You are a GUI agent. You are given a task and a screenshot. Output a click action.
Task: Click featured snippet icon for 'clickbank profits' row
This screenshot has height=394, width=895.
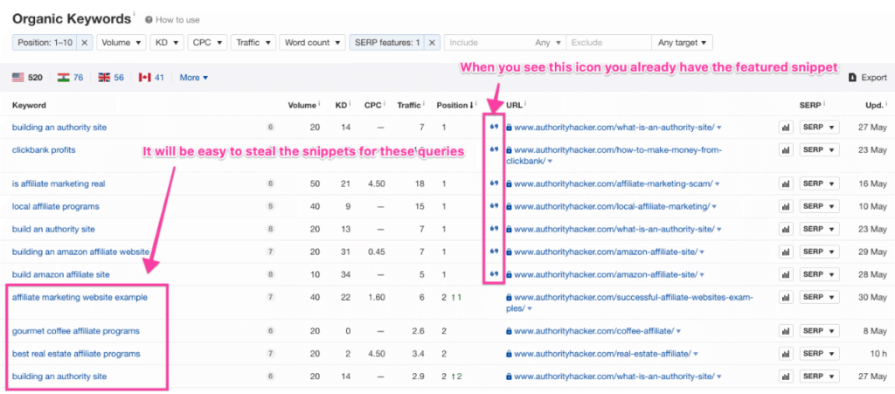[495, 150]
